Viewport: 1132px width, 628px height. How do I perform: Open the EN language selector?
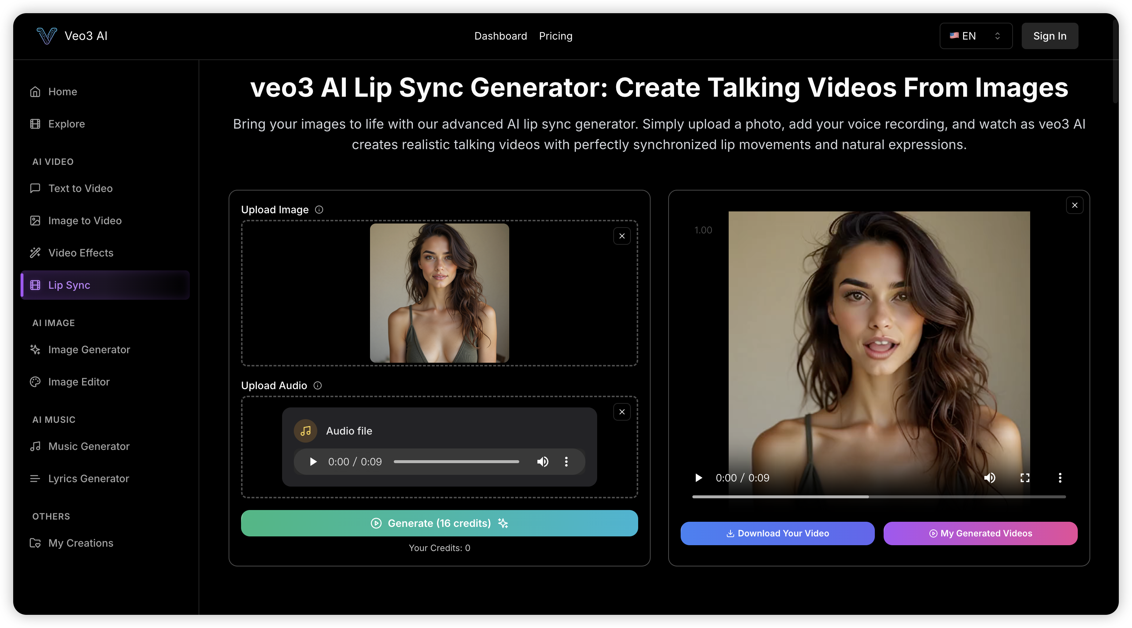[x=976, y=36]
